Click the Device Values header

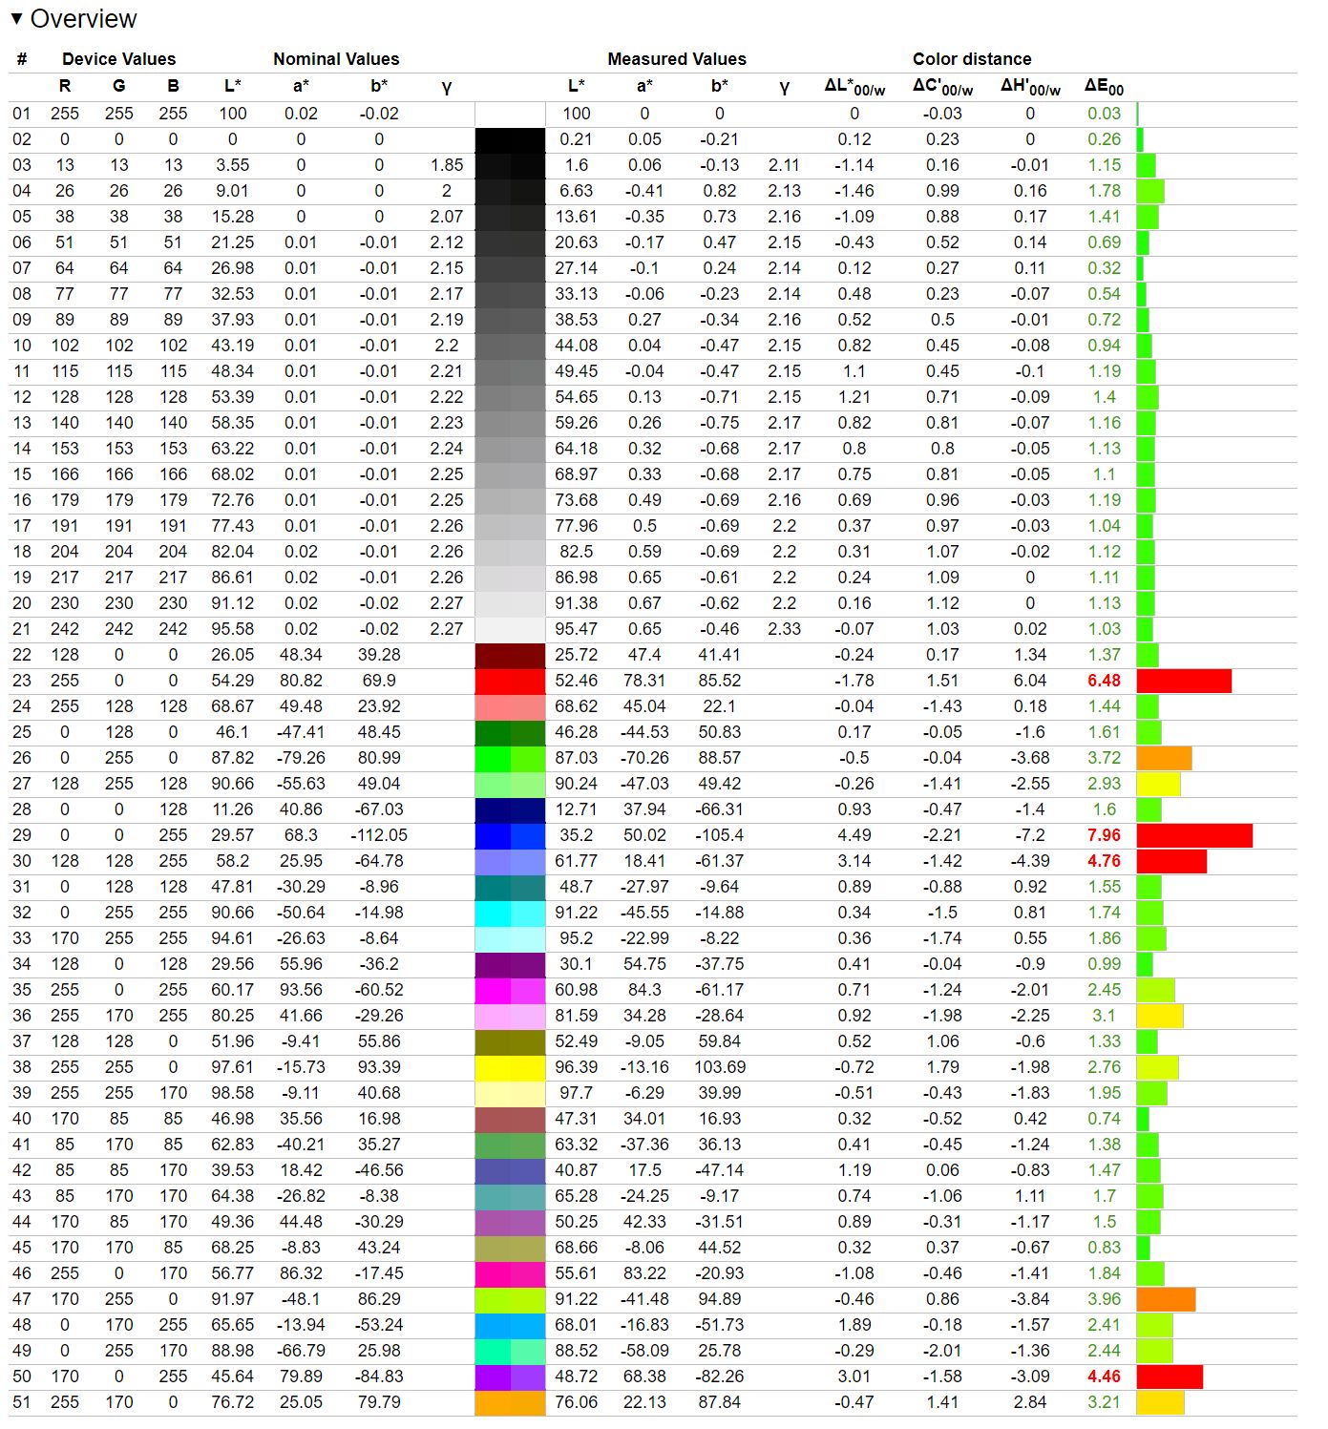tap(118, 59)
